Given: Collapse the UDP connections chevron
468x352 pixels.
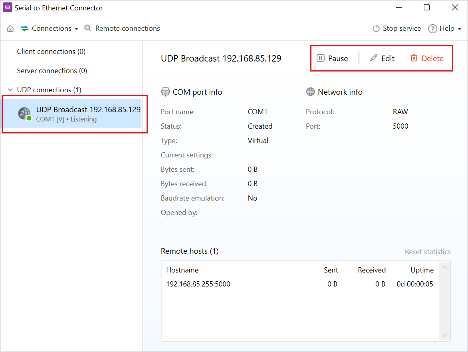Looking at the screenshot, I should (10, 89).
